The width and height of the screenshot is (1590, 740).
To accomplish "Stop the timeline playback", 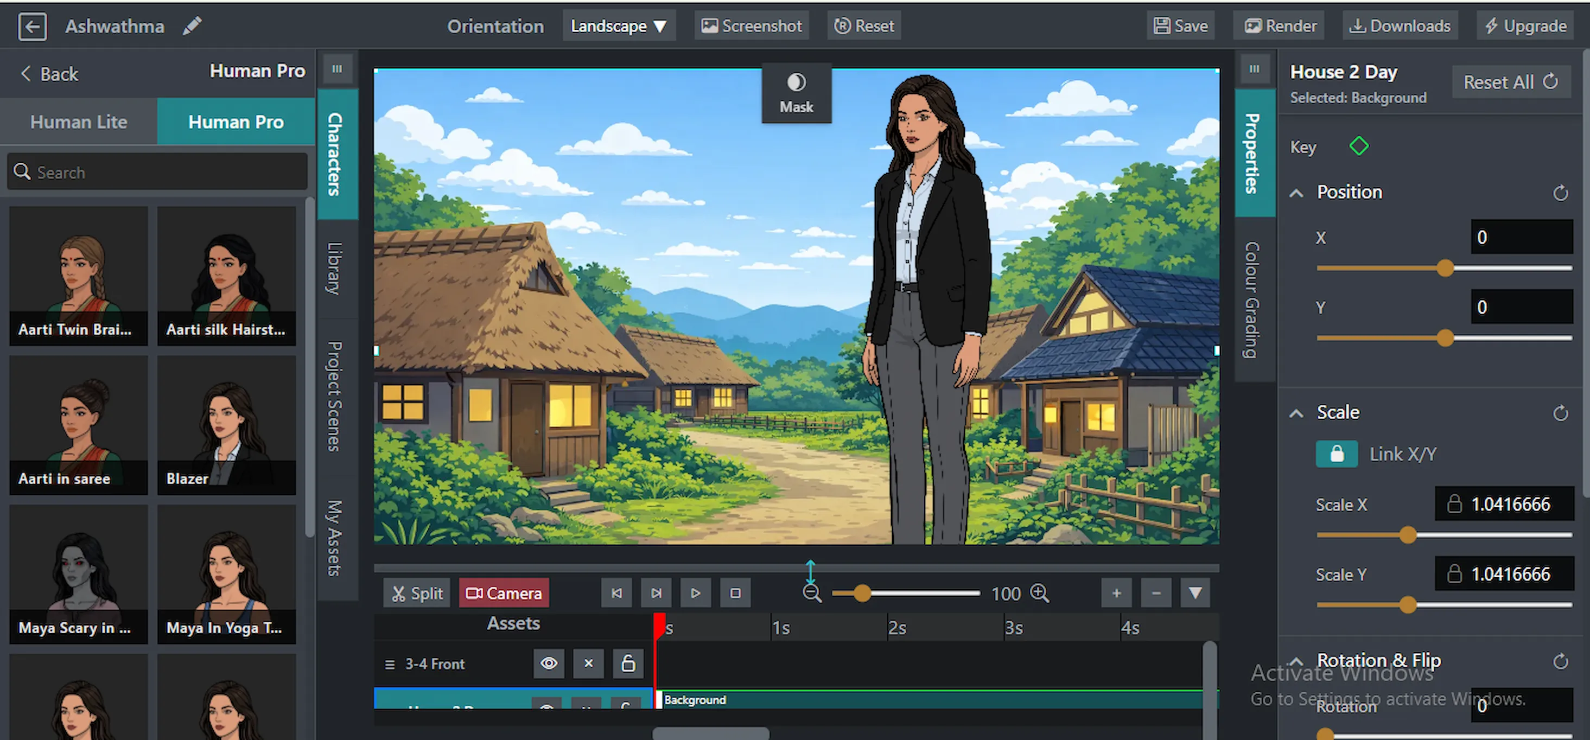I will point(735,593).
